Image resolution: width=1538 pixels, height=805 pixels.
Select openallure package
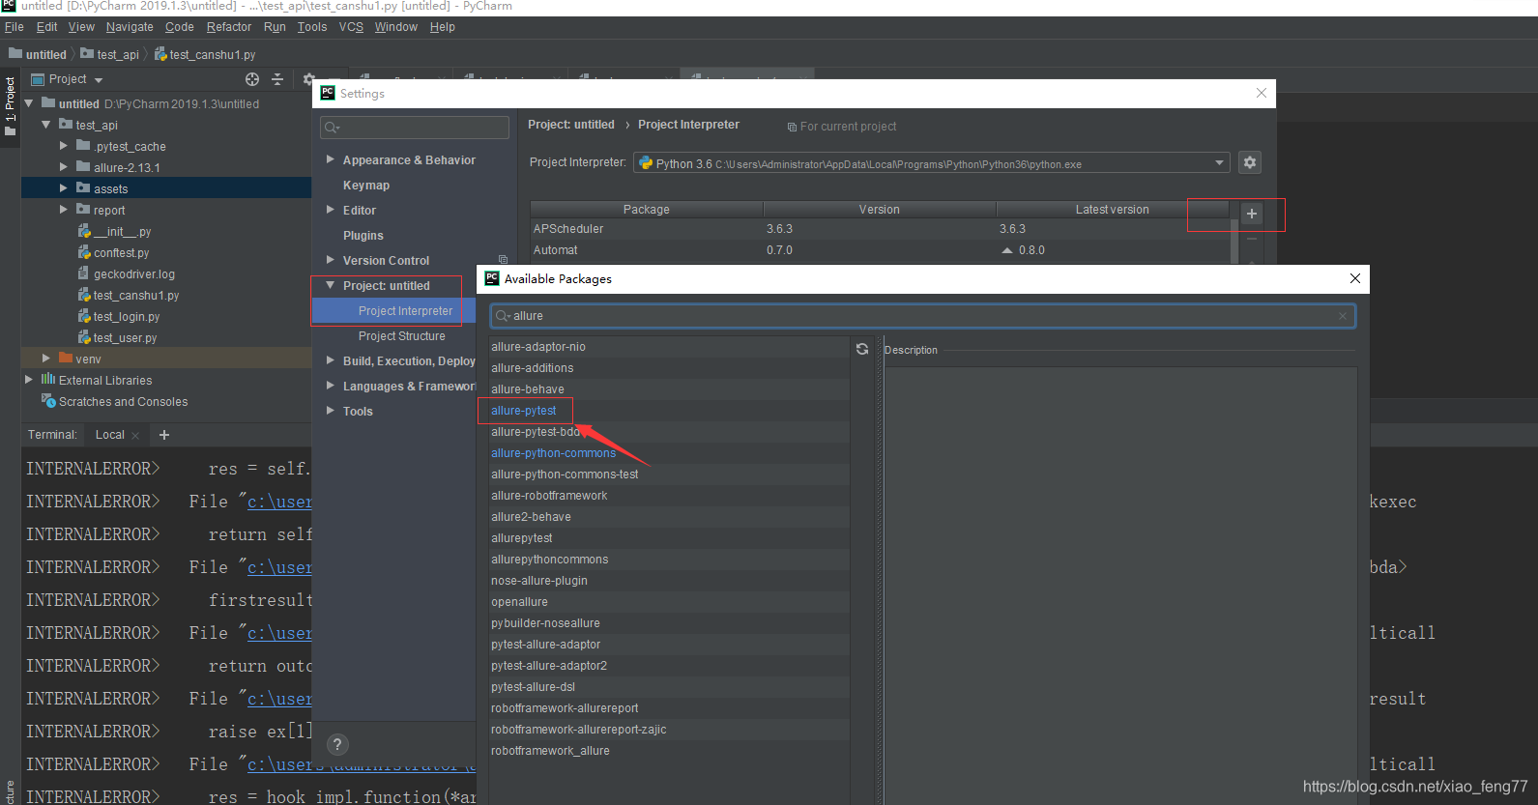519,602
